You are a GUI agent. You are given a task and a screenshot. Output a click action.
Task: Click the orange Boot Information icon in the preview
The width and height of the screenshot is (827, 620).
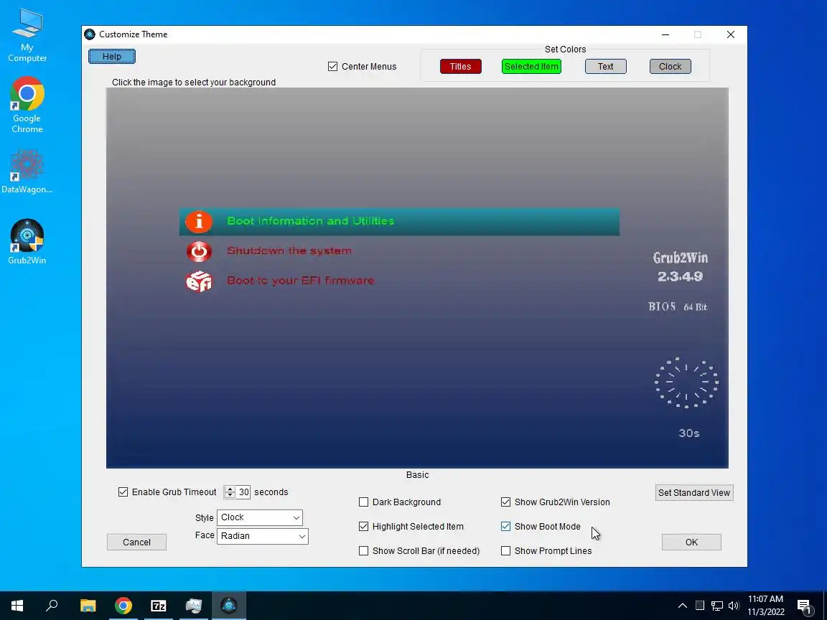[199, 222]
